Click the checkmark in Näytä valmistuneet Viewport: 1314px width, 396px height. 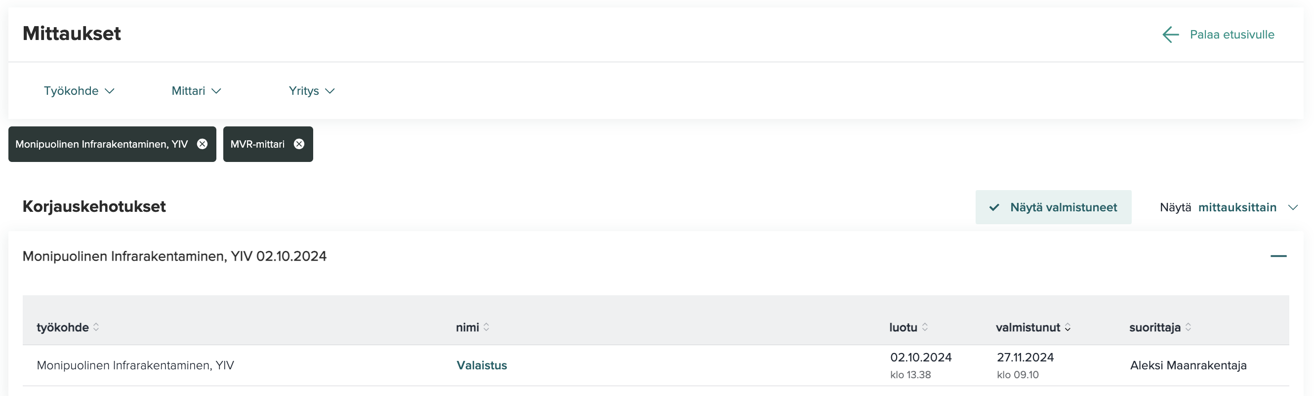pos(994,207)
